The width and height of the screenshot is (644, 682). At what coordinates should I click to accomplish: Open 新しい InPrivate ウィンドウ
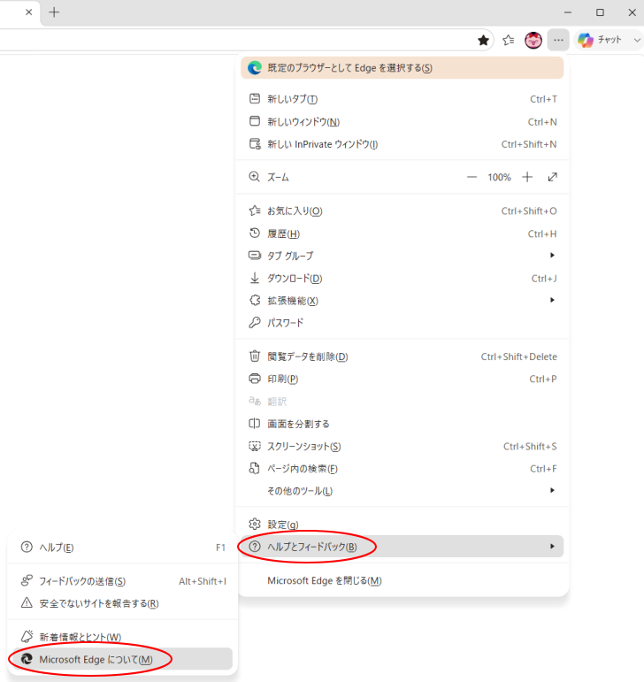(402, 144)
